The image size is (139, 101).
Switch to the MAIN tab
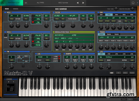pos(7,9)
